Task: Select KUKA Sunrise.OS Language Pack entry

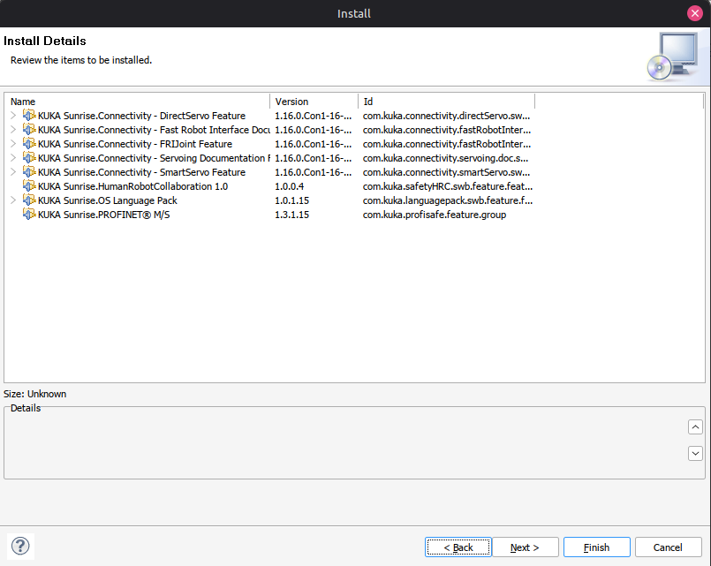Action: coord(108,200)
